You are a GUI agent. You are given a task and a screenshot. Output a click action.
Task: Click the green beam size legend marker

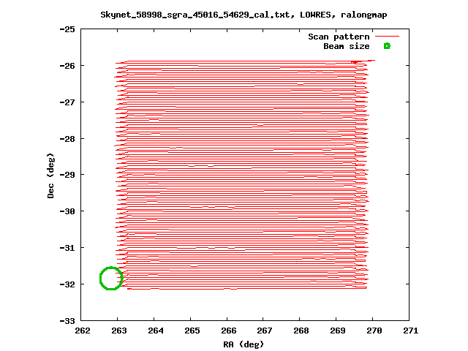click(387, 46)
